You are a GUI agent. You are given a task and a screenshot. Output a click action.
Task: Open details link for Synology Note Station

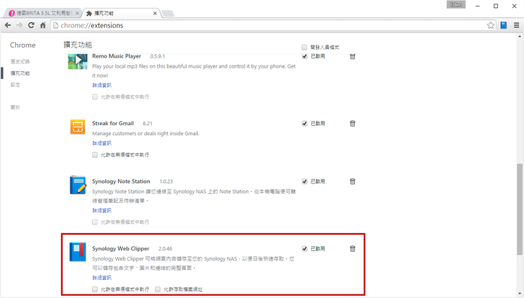(102, 210)
